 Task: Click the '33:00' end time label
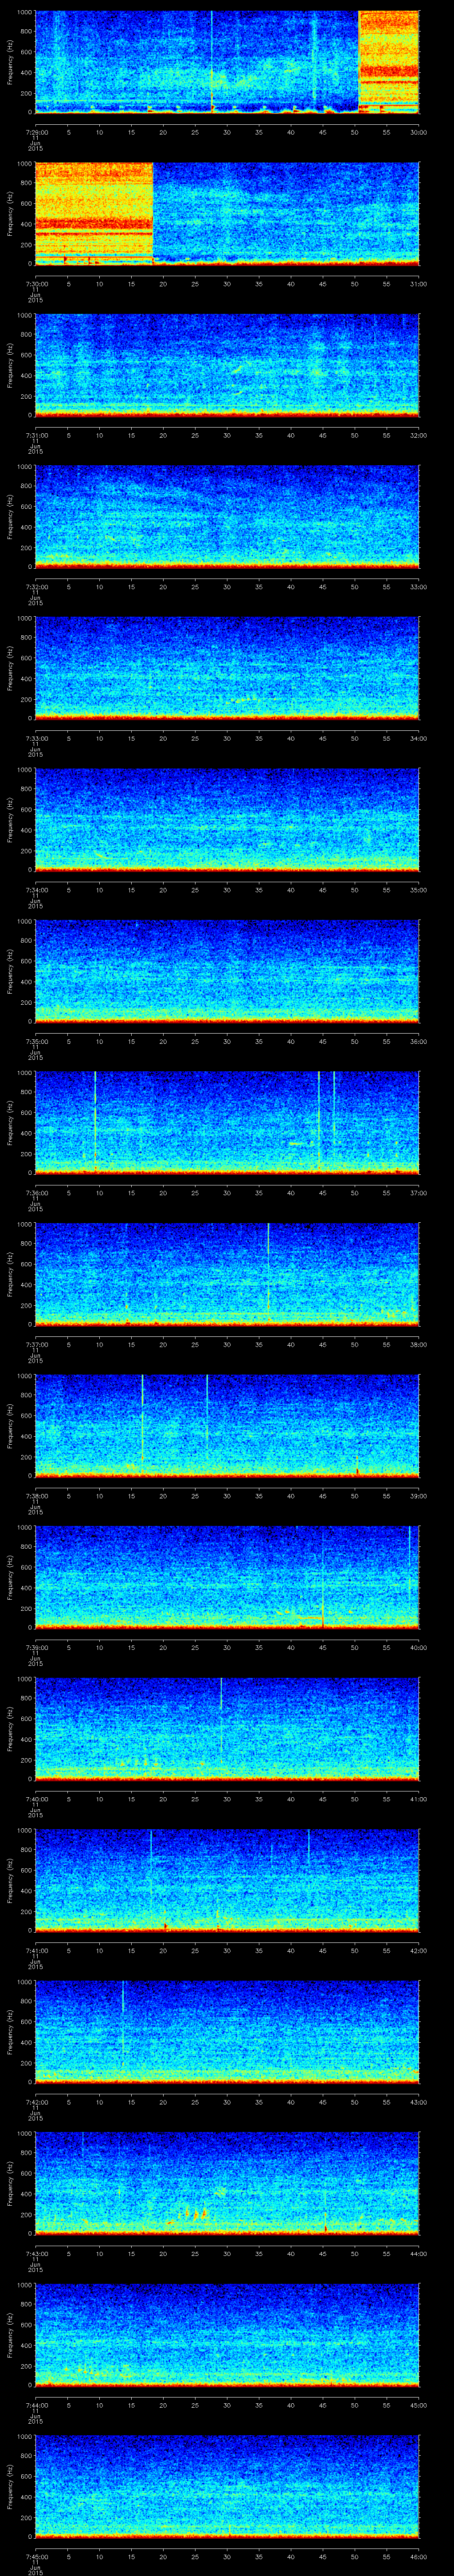(x=418, y=587)
